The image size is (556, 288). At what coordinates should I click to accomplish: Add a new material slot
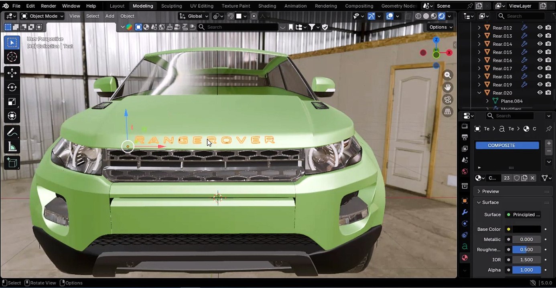point(549,143)
